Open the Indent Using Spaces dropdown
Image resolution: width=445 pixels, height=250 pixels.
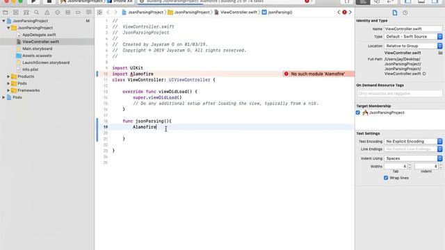coord(413,158)
